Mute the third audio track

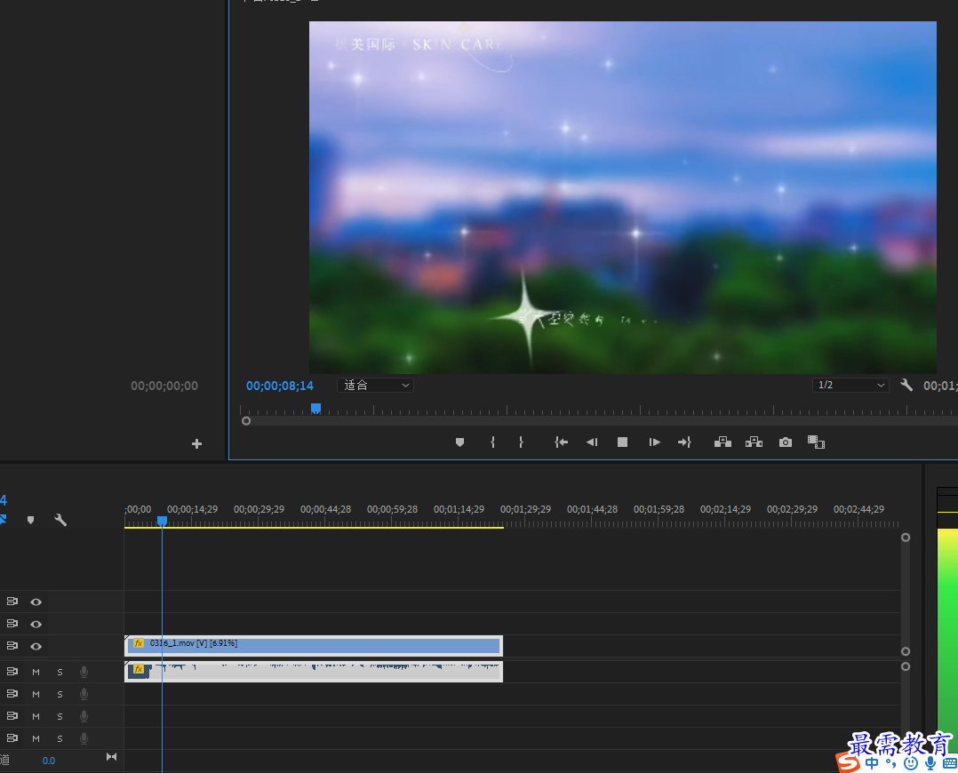tap(36, 716)
